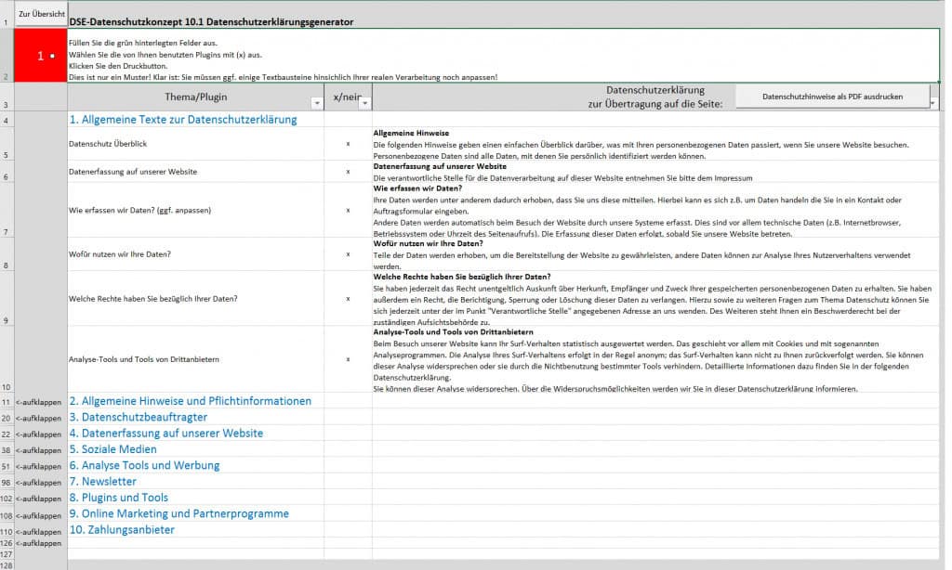
Task: Toggle x for Analyse-Tools und Tools von Drittanbietern
Action: [x=348, y=358]
